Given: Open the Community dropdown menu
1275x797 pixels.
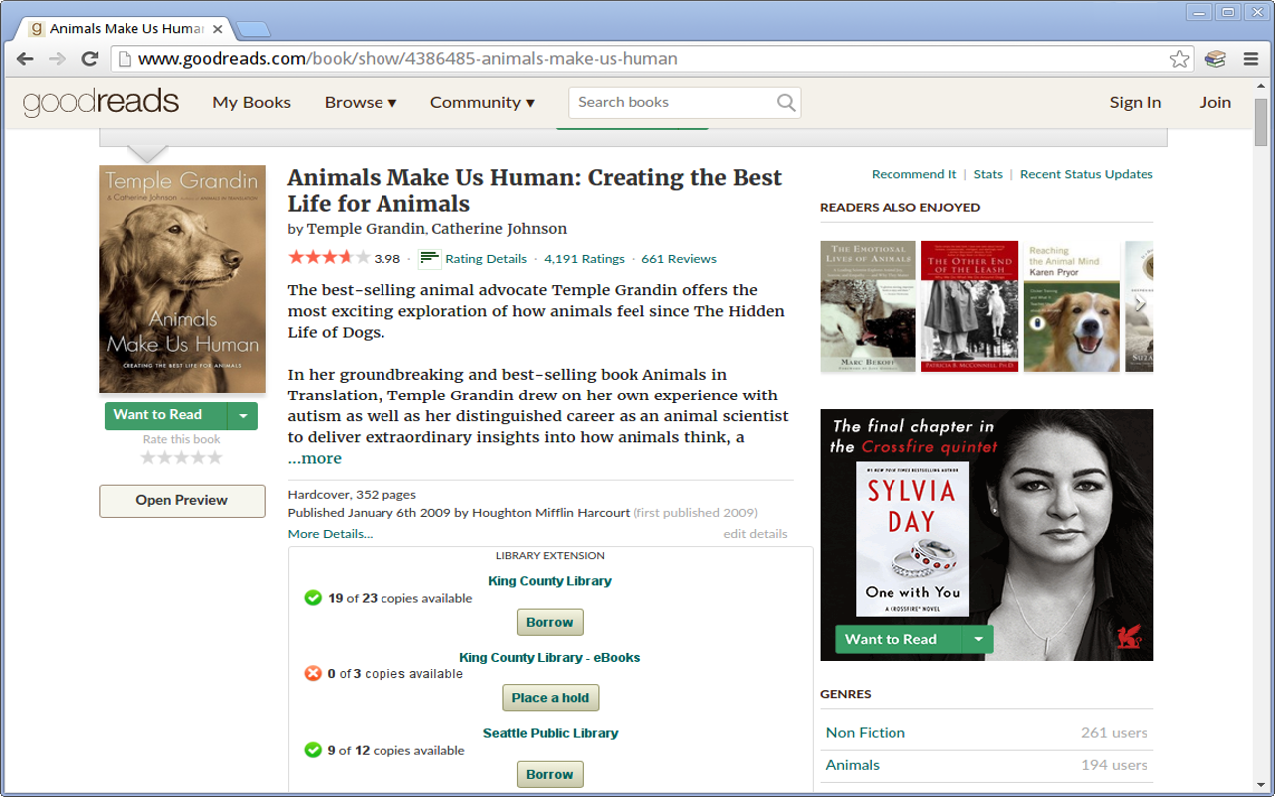Looking at the screenshot, I should tap(482, 102).
